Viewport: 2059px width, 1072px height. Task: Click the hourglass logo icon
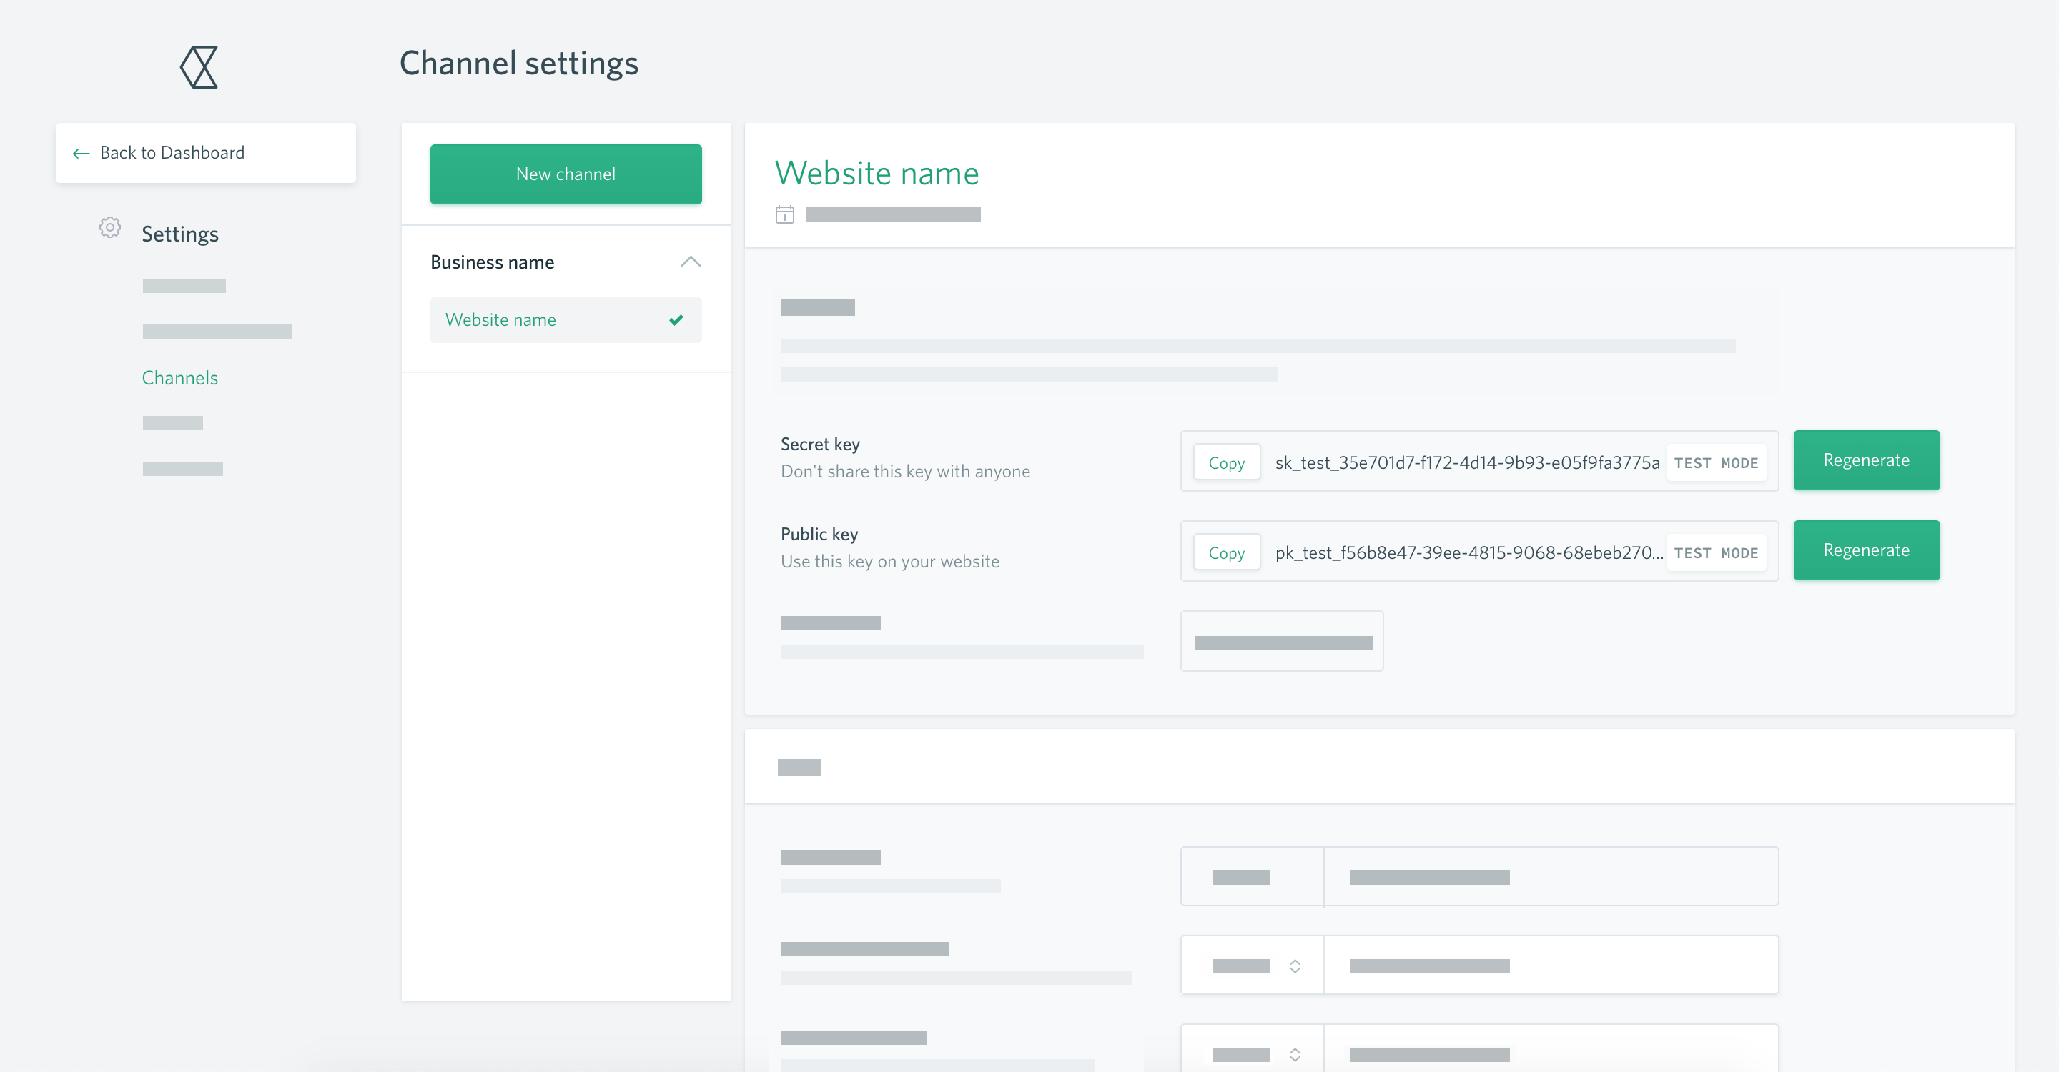point(199,66)
